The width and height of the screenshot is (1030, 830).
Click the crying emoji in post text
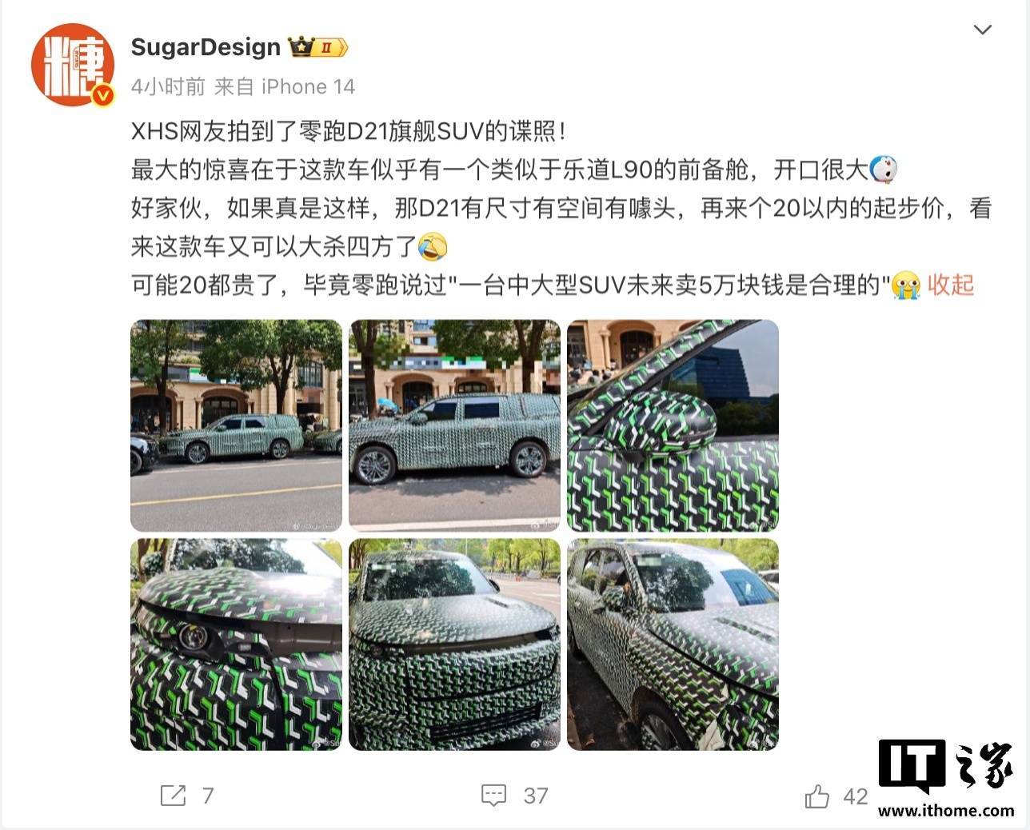pos(905,285)
